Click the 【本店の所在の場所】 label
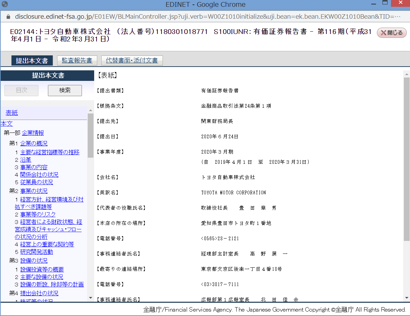Viewport: 410px width, 316px height. coord(121,223)
